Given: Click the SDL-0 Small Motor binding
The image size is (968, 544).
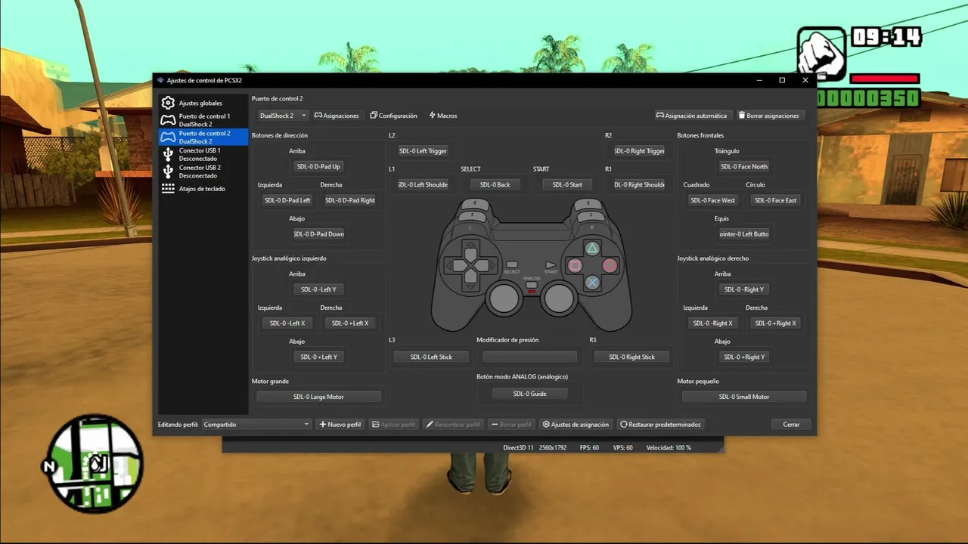Looking at the screenshot, I should tap(744, 397).
